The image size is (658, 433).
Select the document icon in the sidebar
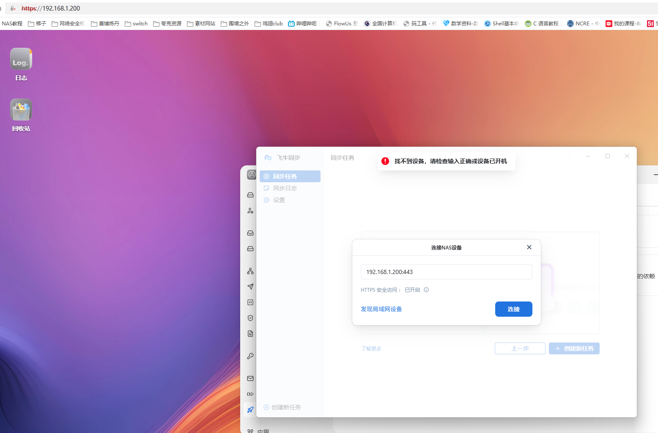point(250,334)
